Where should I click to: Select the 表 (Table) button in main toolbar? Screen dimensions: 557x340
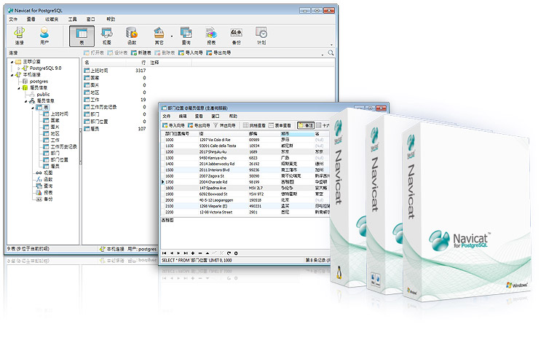82,36
